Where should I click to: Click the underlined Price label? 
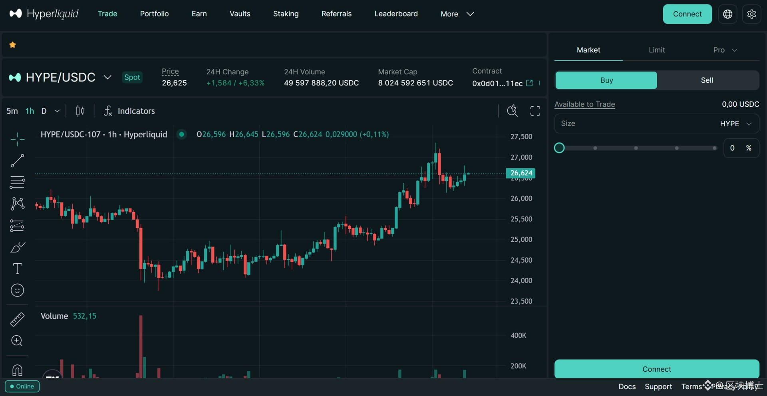click(x=170, y=72)
